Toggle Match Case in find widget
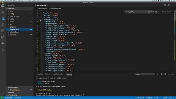 pyautogui.click(x=146, y=12)
